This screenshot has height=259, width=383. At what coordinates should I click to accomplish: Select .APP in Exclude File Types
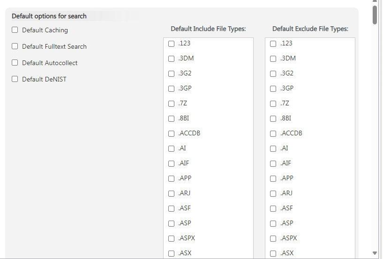tap(273, 178)
